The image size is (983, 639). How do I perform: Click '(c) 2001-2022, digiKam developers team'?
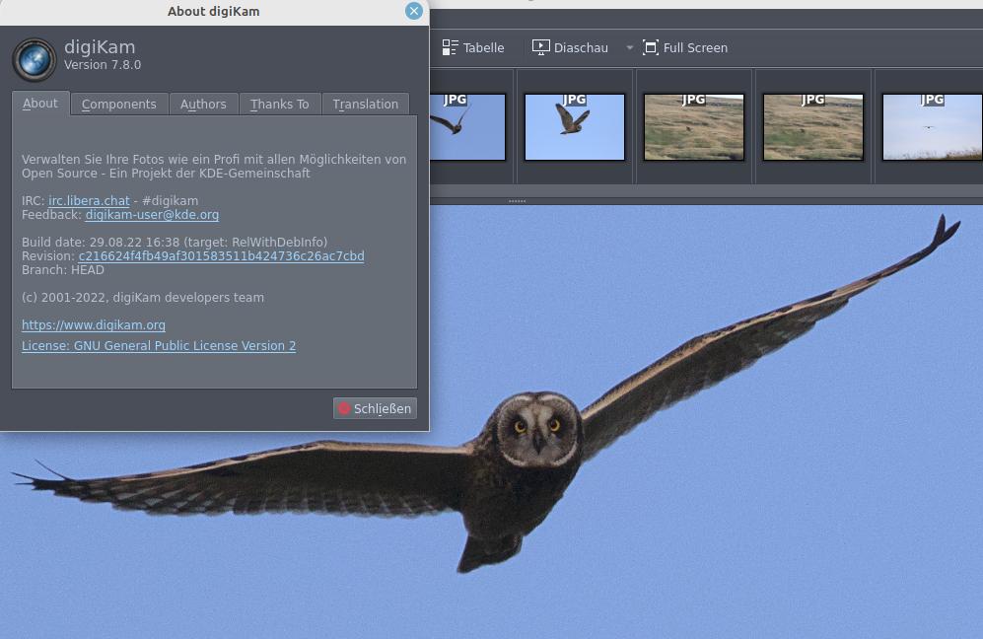pyautogui.click(x=143, y=297)
